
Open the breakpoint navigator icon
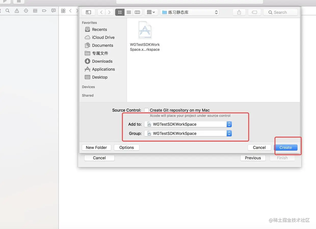click(44, 11)
